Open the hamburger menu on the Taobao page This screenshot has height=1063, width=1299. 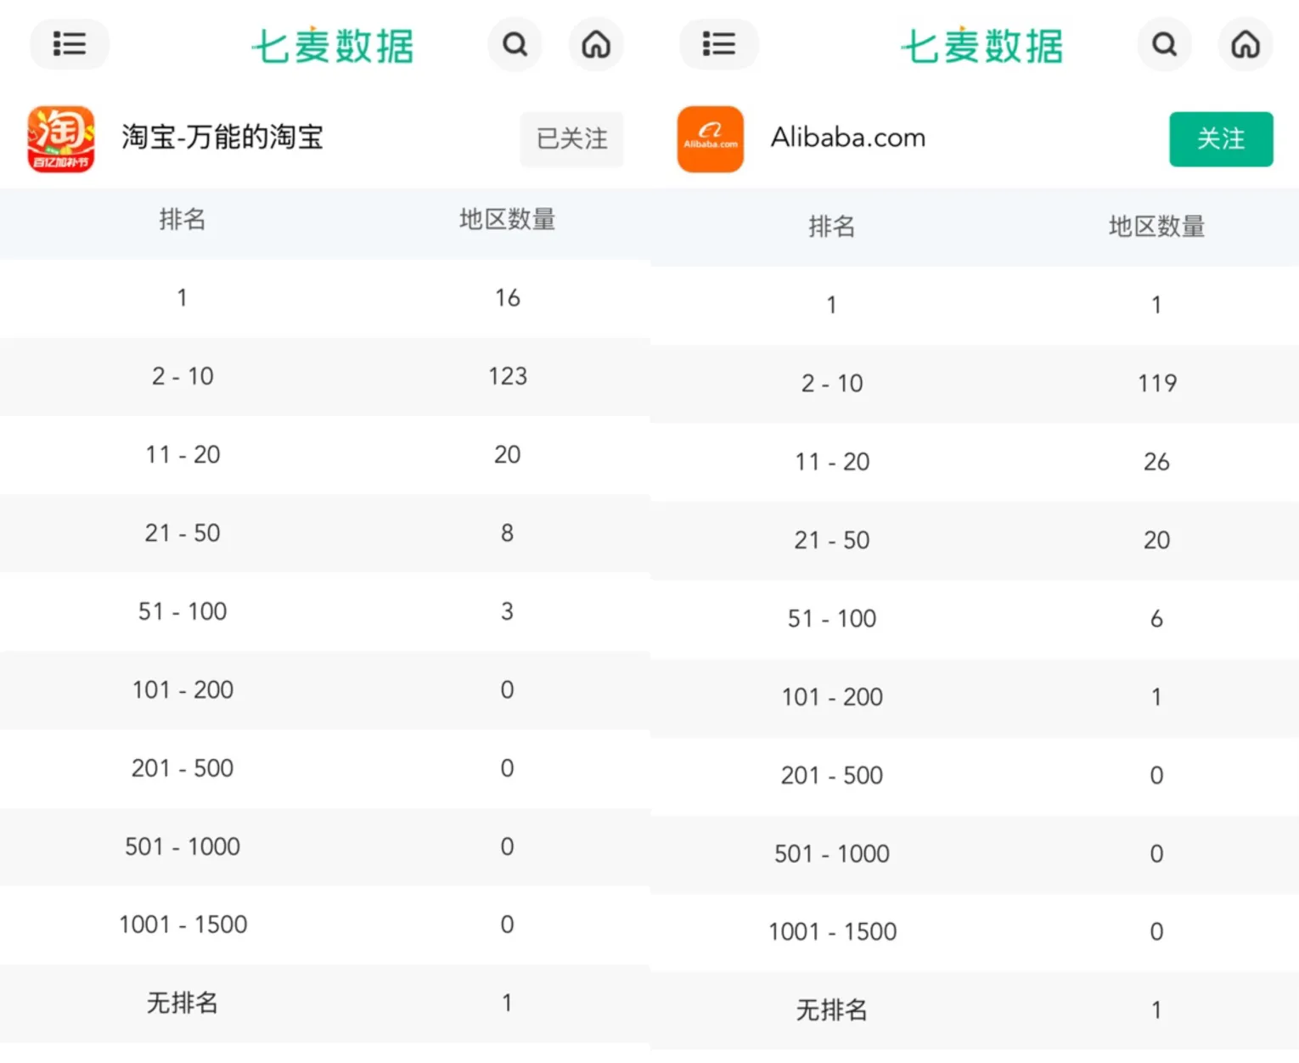(x=70, y=44)
